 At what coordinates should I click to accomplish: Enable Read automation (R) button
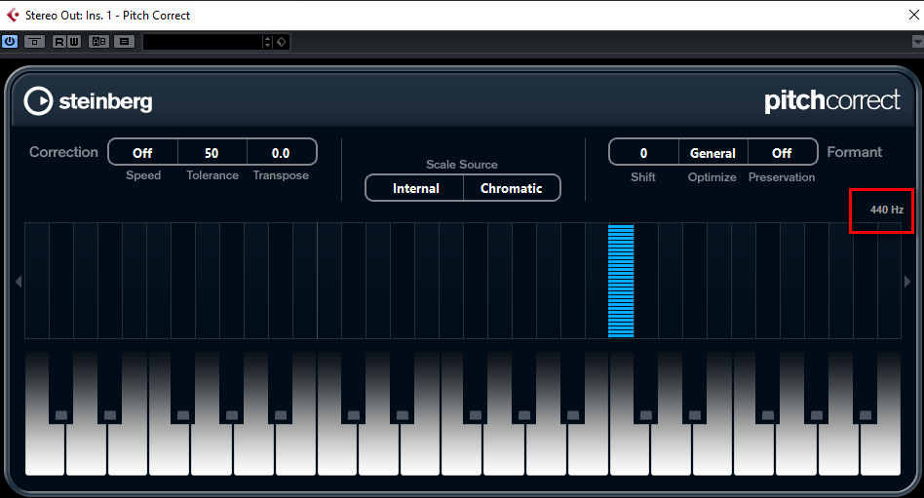pyautogui.click(x=58, y=42)
